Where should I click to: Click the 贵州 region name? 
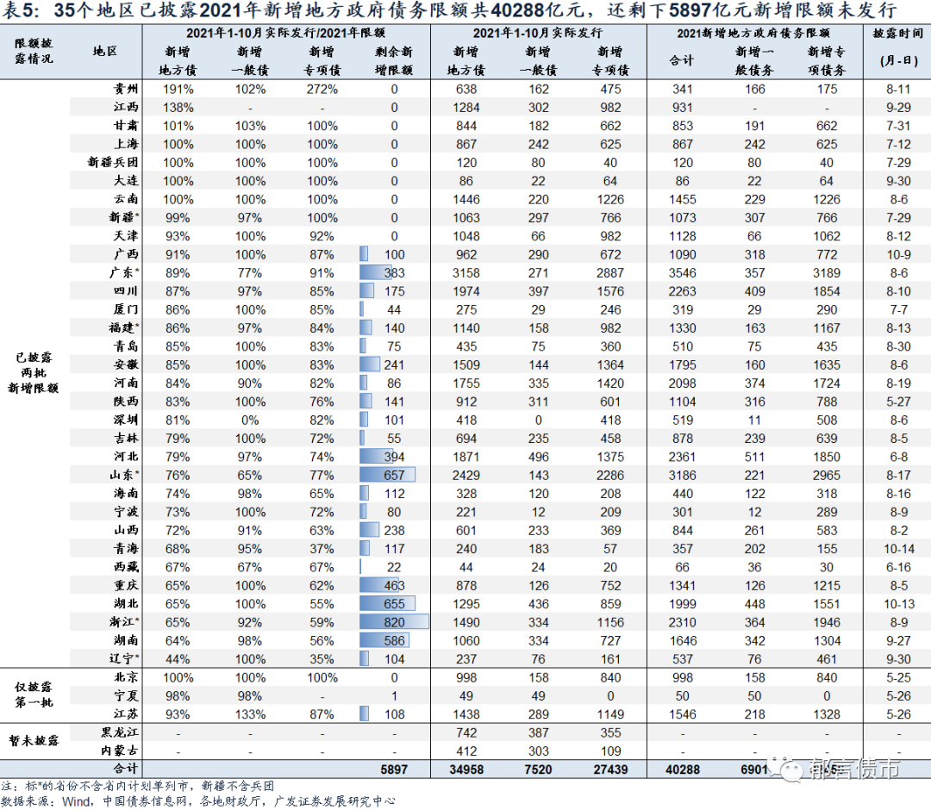coord(126,89)
